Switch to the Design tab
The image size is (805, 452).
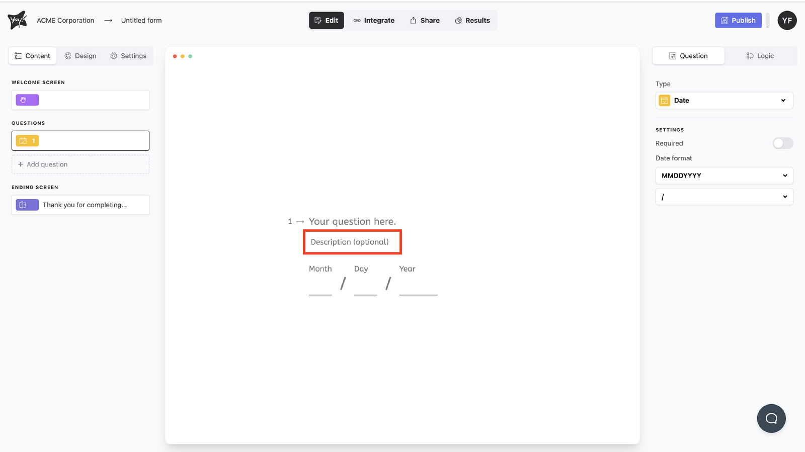(80, 56)
